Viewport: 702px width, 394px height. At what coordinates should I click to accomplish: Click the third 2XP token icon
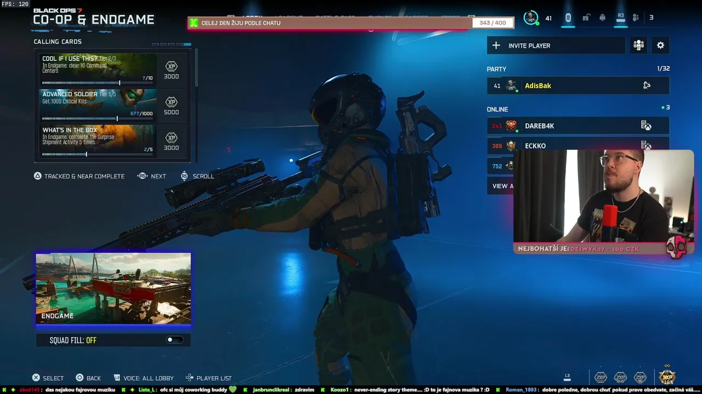(640, 378)
